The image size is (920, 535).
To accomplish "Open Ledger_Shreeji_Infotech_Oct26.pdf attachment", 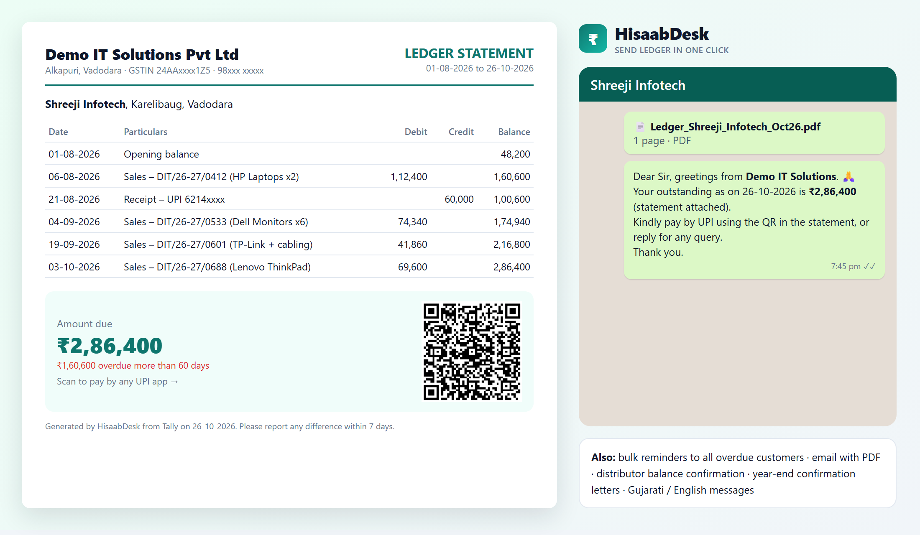I will (x=754, y=133).
